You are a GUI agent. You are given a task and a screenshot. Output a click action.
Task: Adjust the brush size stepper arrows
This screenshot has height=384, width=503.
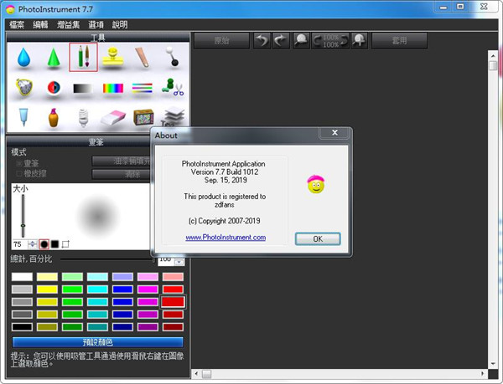coord(33,244)
